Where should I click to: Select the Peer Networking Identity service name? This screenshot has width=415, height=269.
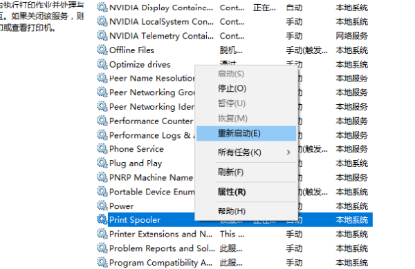point(152,107)
